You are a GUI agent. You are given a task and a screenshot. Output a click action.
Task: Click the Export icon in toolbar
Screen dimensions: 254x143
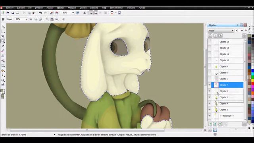click(x=57, y=13)
